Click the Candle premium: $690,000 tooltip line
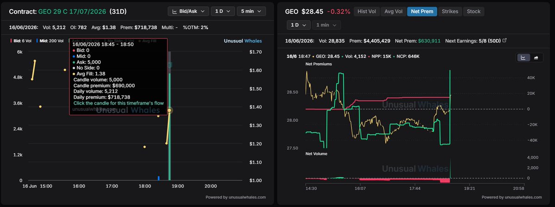The image size is (555, 207). (105, 86)
